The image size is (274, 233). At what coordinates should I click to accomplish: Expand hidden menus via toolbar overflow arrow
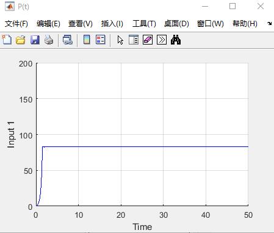coord(270,24)
